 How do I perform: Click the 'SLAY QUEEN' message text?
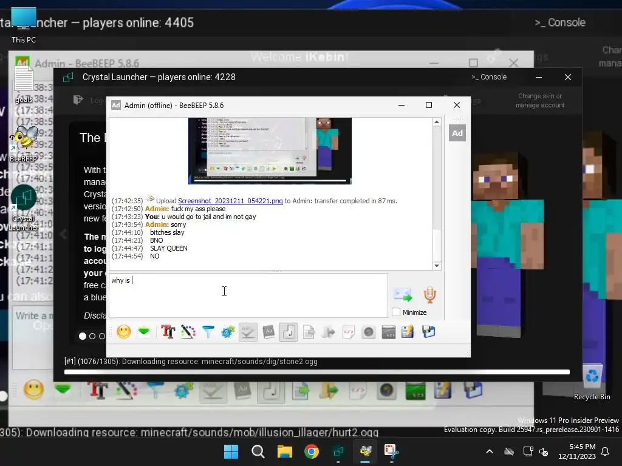(169, 248)
